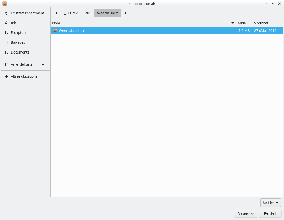Maximize the dialog with the up chevron
This screenshot has width=284, height=220.
pos(273,4)
